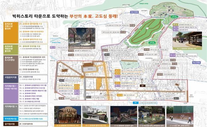The image size is (207, 127).
Task: Click the A1 heading in the legend
Action: tap(33, 24)
